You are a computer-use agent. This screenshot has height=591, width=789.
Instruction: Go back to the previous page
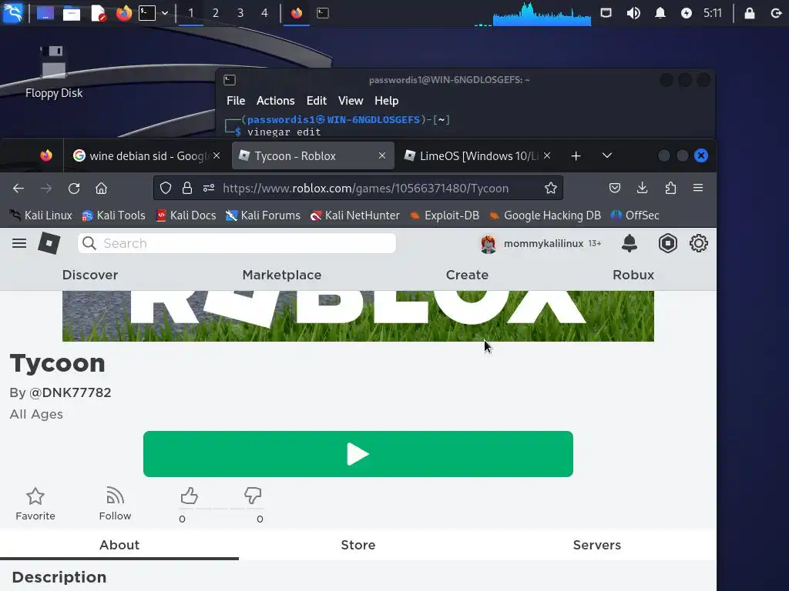(x=18, y=188)
